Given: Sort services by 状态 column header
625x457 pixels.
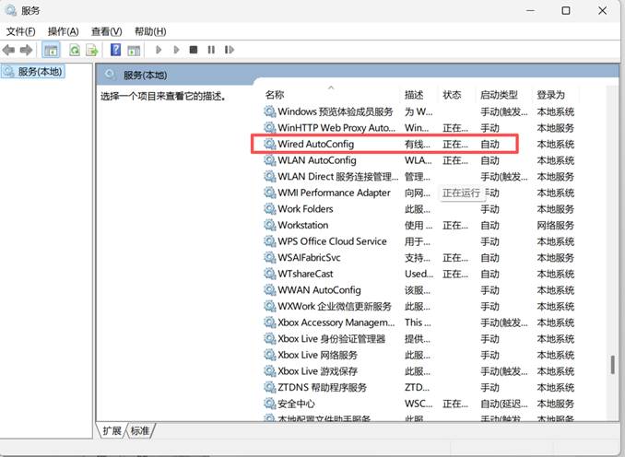Looking at the screenshot, I should tap(452, 95).
